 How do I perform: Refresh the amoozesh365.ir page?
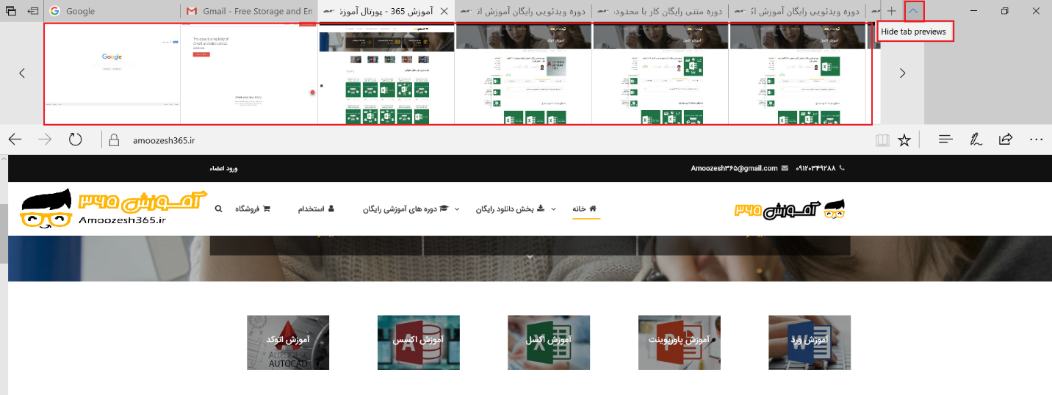pos(75,139)
